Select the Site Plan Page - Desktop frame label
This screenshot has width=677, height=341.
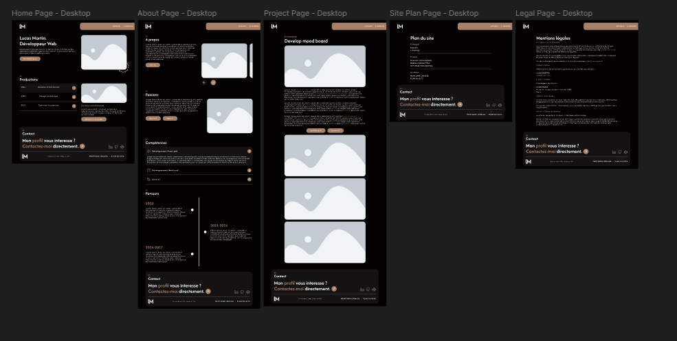pos(434,14)
